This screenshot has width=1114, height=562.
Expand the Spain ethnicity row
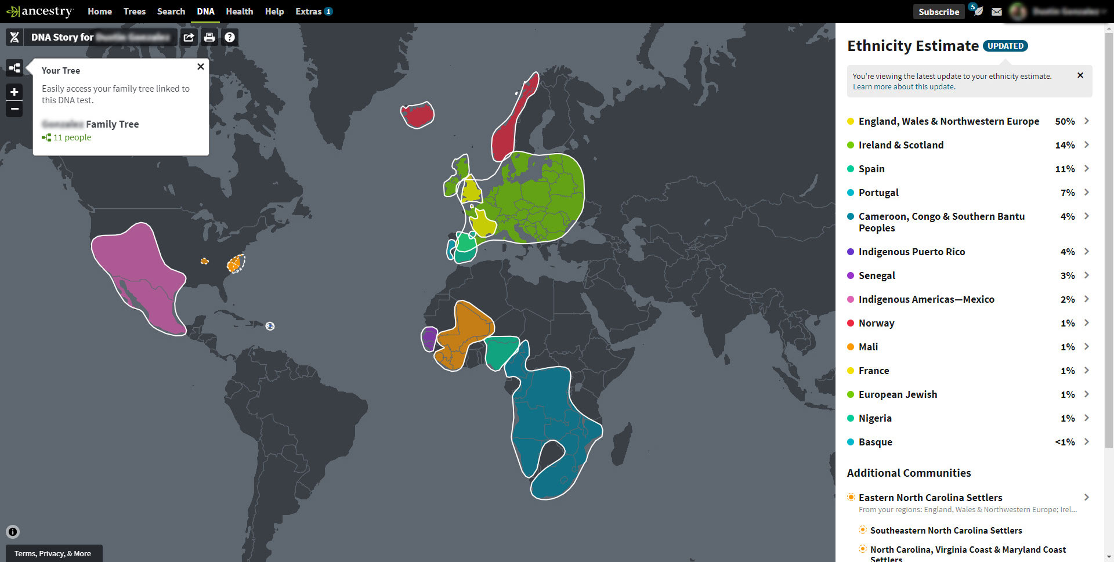tap(1086, 169)
